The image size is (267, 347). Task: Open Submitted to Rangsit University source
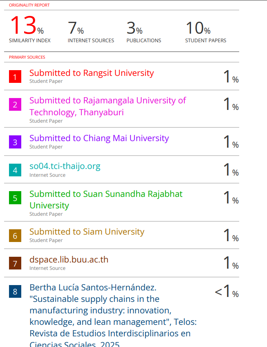click(92, 73)
